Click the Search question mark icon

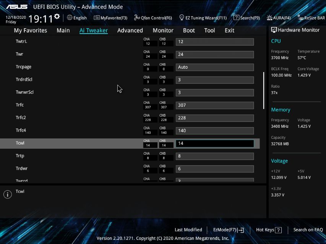point(236,18)
